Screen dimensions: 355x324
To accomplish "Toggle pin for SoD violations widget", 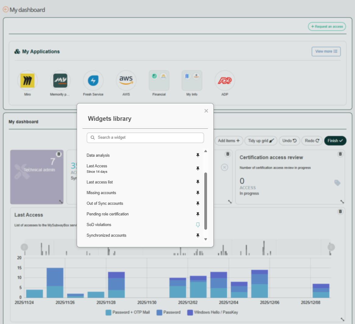I will pyautogui.click(x=198, y=225).
